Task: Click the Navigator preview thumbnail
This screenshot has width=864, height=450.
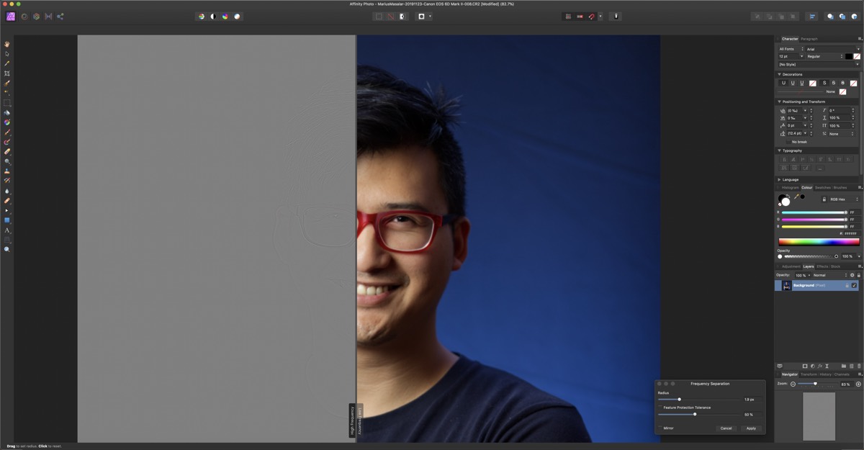Action: click(x=819, y=416)
